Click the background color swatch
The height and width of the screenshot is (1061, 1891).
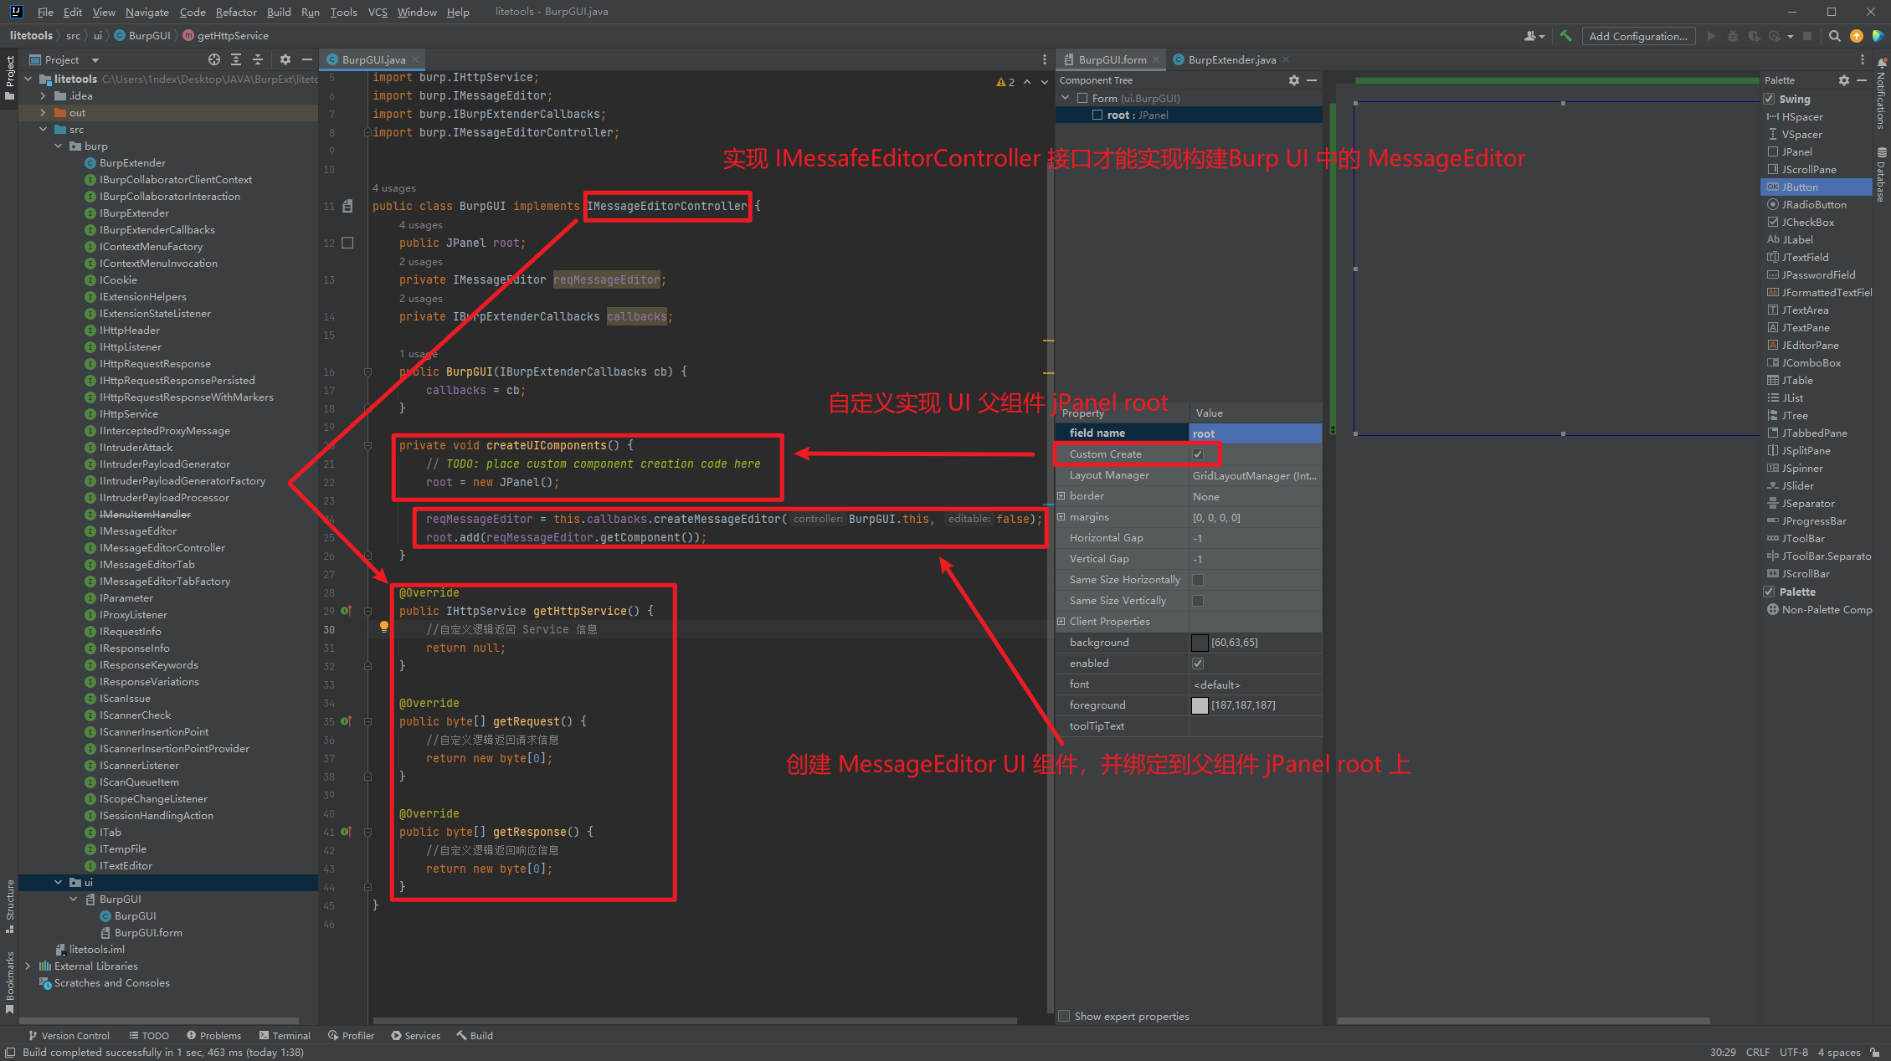click(1200, 643)
